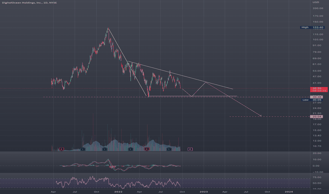Click the 53.00 price axis value

point(317,71)
